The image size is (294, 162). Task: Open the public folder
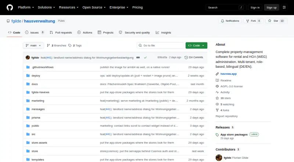point(35,126)
